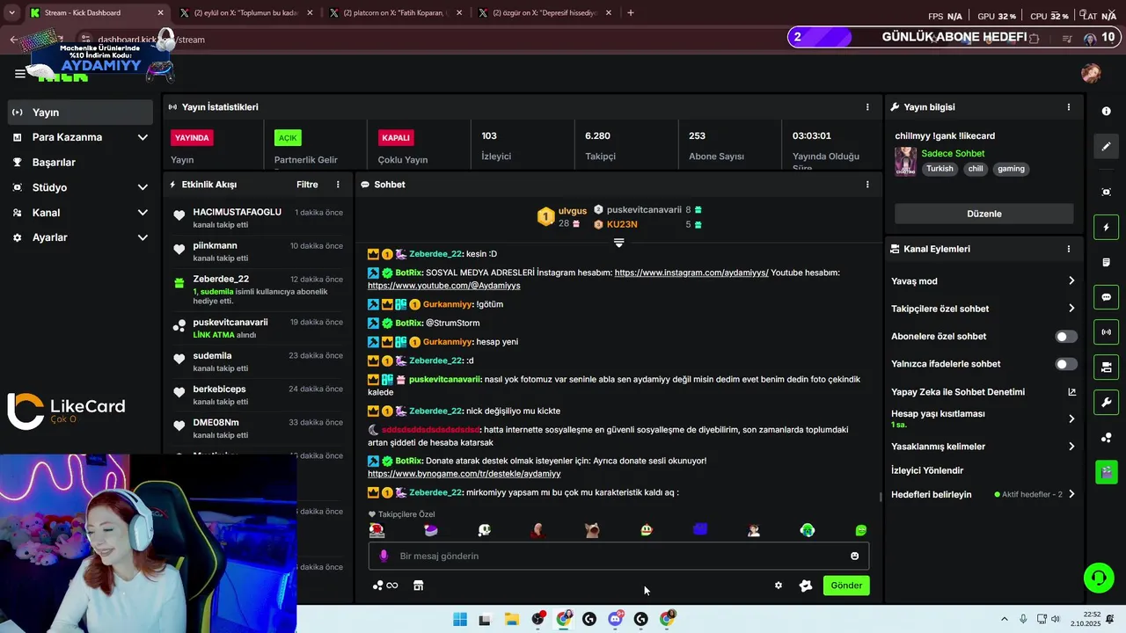Viewport: 1126px width, 633px height.
Task: Switch to the platcorn on X browser tab
Action: 395,13
